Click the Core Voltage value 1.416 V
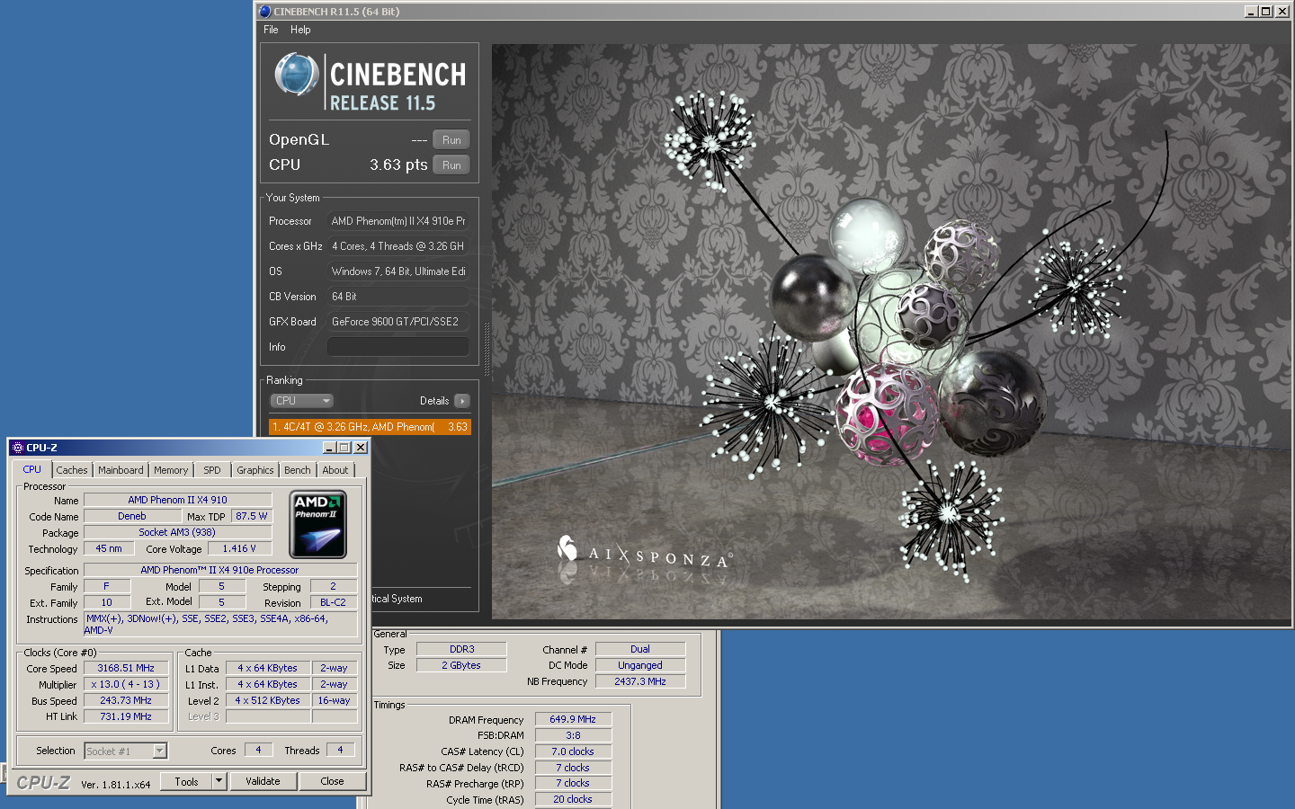 239,548
